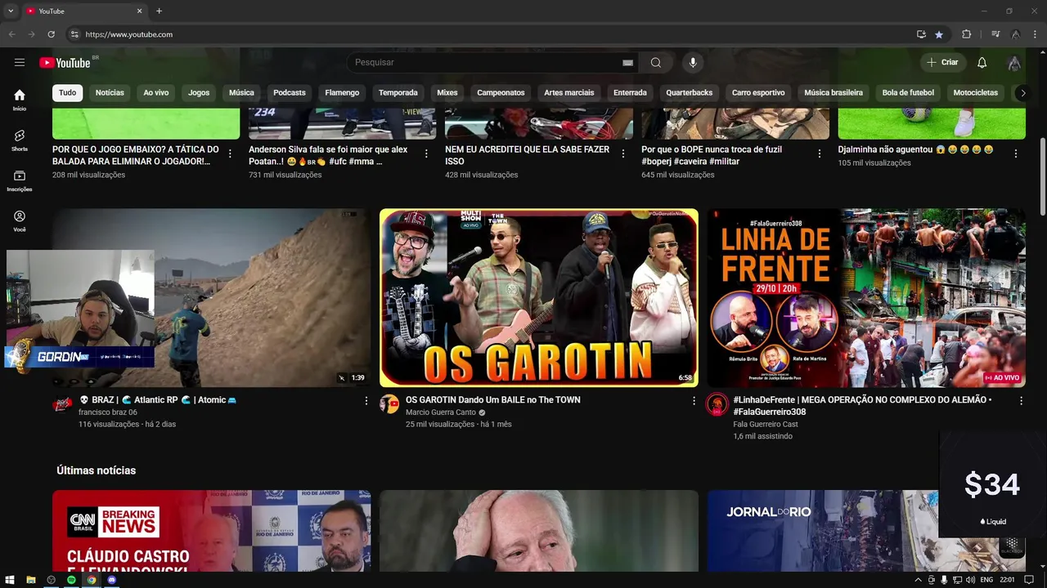Open options menu for BRAZ Atlantic RP video

[x=366, y=401]
